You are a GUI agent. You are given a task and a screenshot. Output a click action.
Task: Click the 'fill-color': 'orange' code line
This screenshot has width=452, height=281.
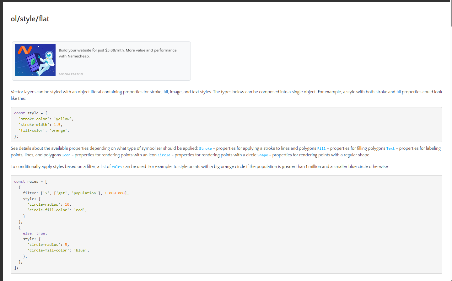pyautogui.click(x=44, y=130)
